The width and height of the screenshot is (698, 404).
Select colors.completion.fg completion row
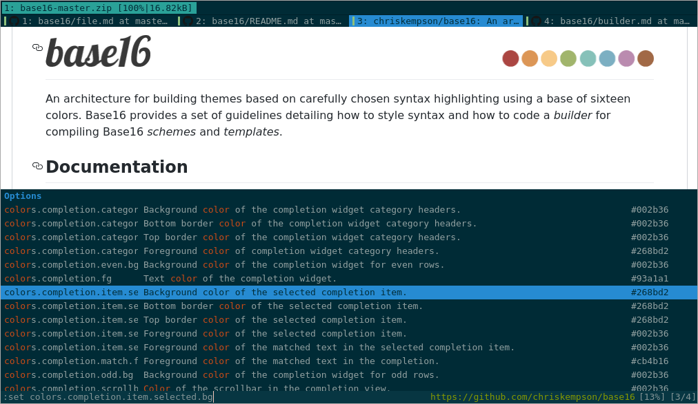(349, 278)
